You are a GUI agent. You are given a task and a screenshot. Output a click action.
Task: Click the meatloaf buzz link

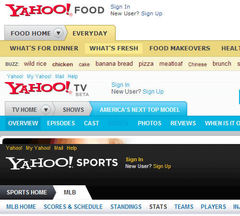point(171,64)
